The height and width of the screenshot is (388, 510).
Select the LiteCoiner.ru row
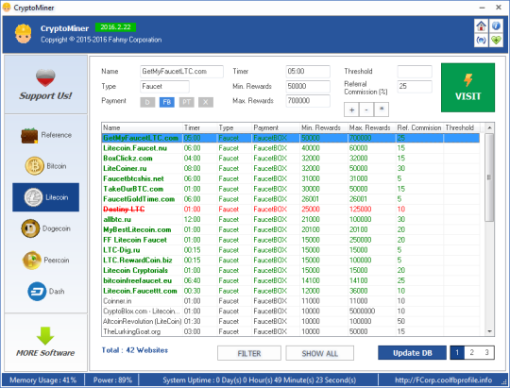pos(291,168)
